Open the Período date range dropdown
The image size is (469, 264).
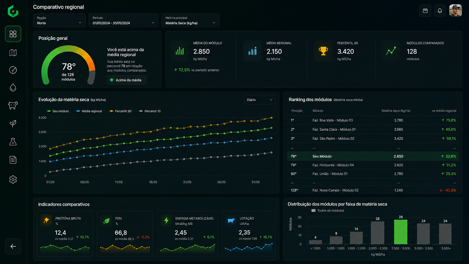123,20
